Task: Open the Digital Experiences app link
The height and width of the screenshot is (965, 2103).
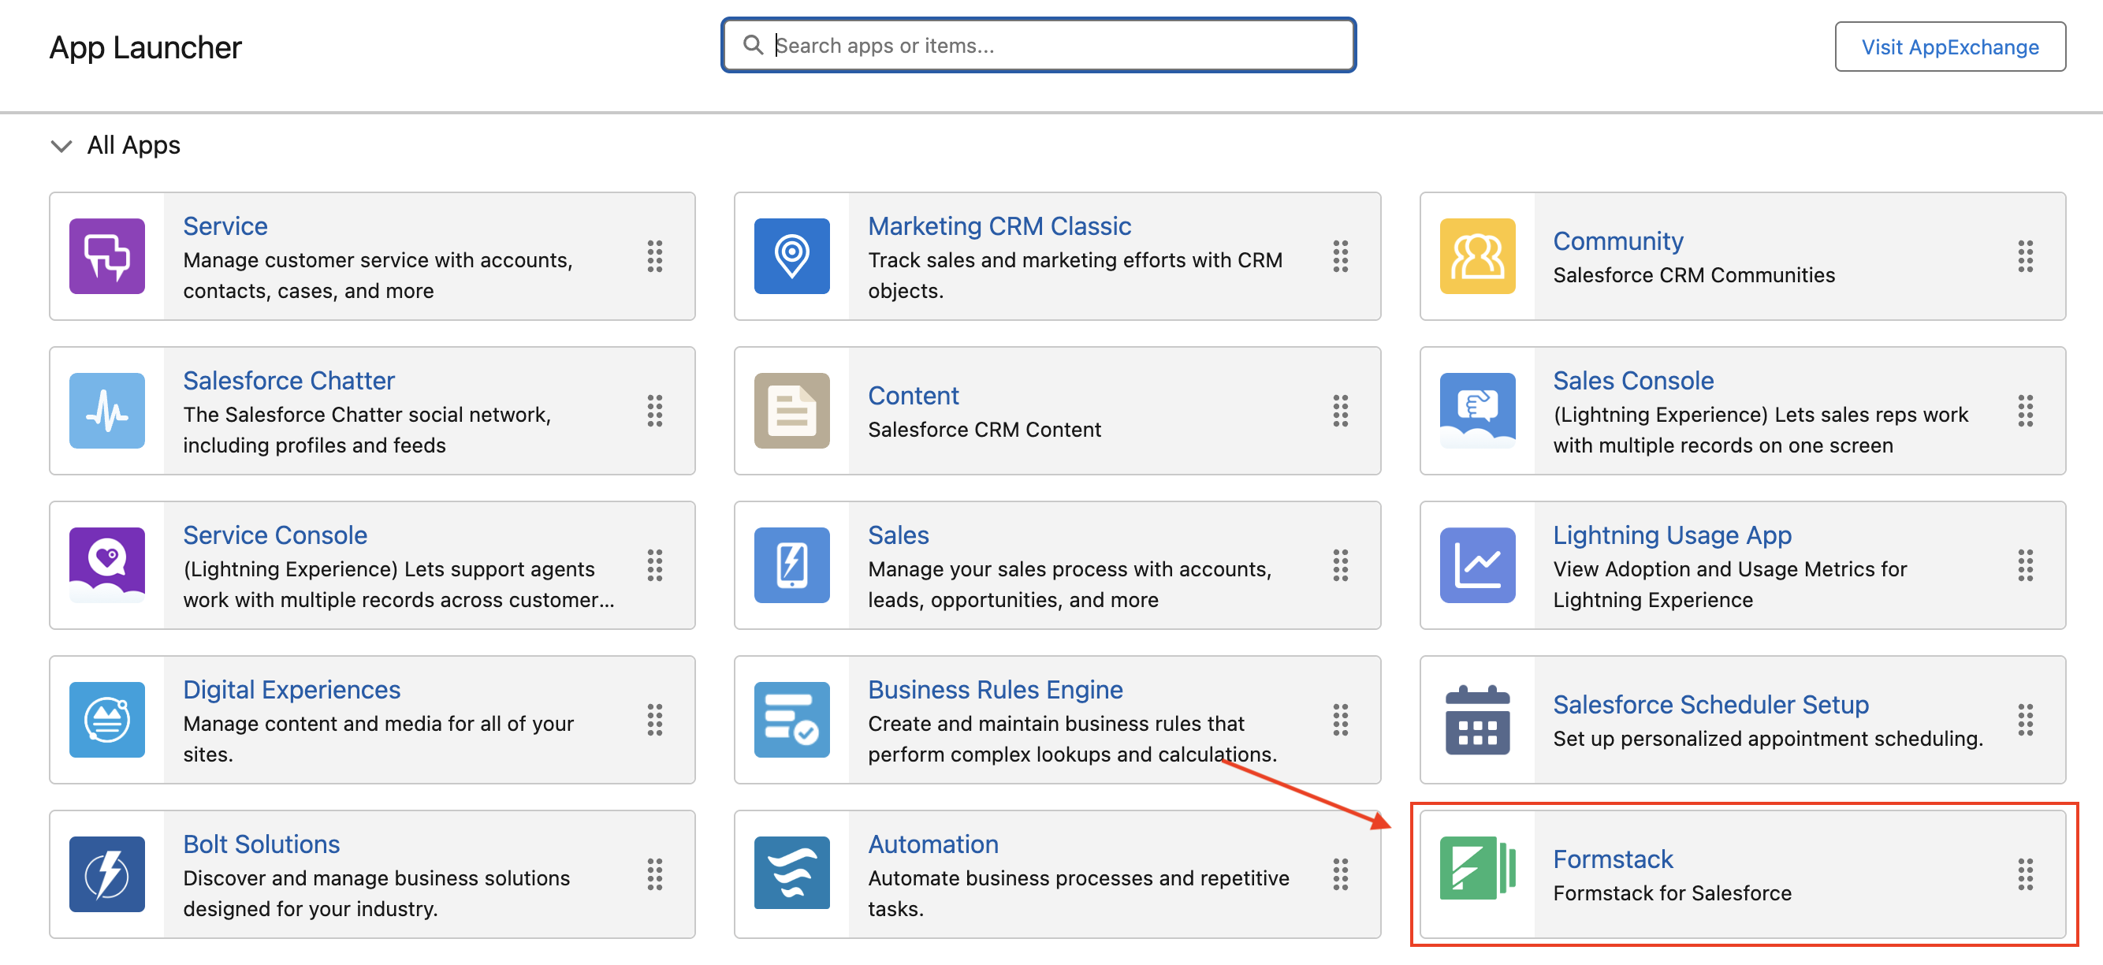Action: (292, 689)
